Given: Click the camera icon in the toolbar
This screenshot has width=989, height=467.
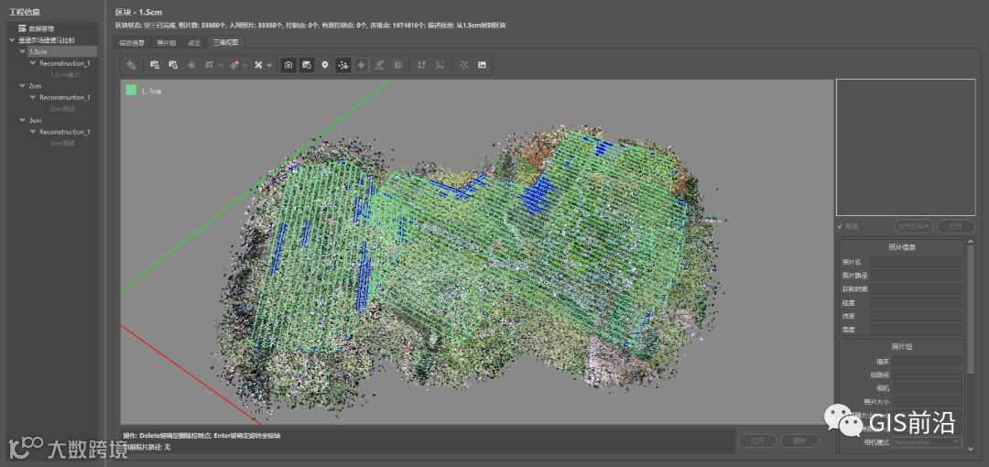Looking at the screenshot, I should pos(288,65).
